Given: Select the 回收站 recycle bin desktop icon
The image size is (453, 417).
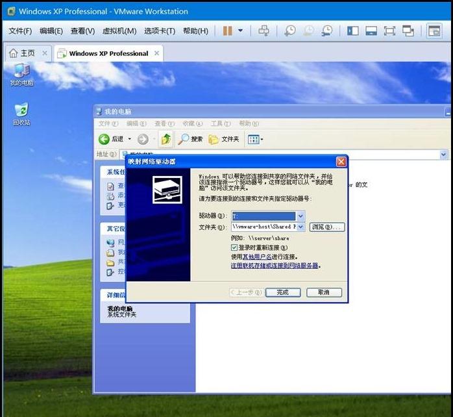Looking at the screenshot, I should [x=21, y=114].
